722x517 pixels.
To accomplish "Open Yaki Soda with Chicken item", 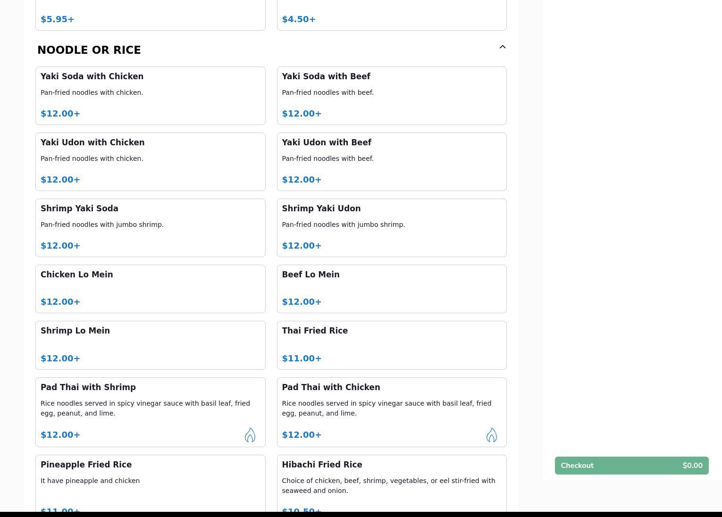I will click(x=150, y=96).
